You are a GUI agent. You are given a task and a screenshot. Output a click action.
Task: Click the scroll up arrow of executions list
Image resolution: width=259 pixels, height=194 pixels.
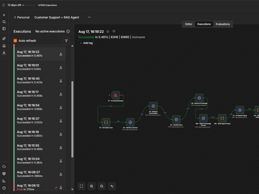tap(72, 46)
